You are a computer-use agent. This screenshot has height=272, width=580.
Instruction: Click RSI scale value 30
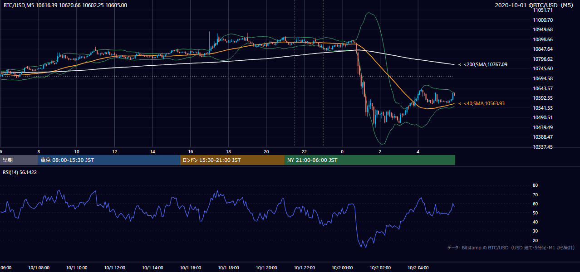point(535,231)
